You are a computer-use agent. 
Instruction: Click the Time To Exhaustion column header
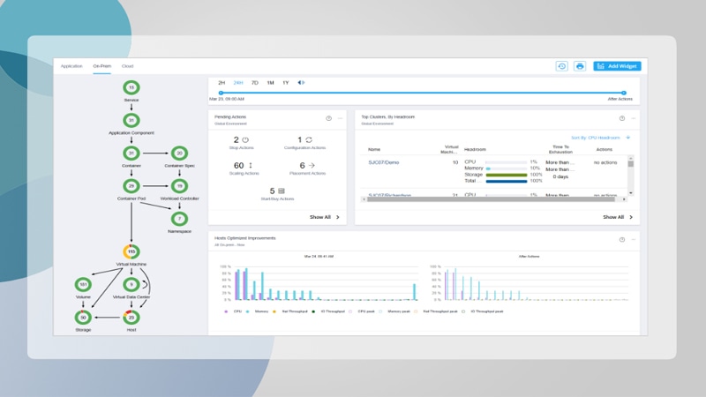[560, 149]
